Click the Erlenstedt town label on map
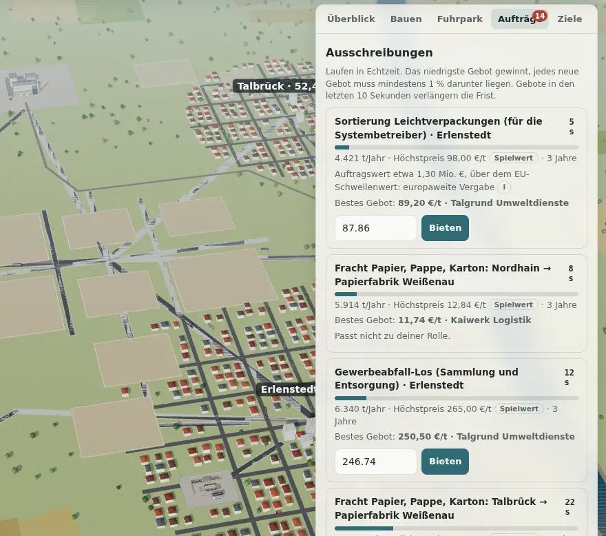 coord(286,389)
